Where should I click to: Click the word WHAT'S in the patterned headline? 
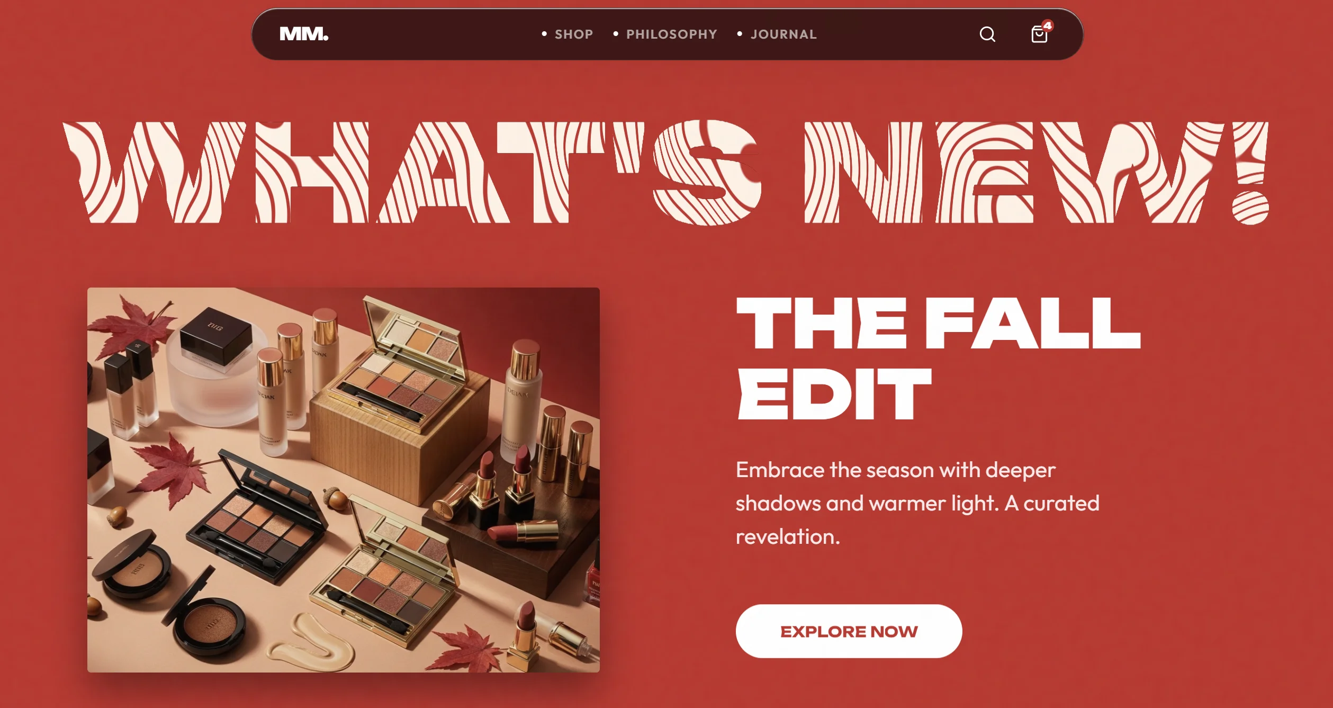(x=412, y=173)
